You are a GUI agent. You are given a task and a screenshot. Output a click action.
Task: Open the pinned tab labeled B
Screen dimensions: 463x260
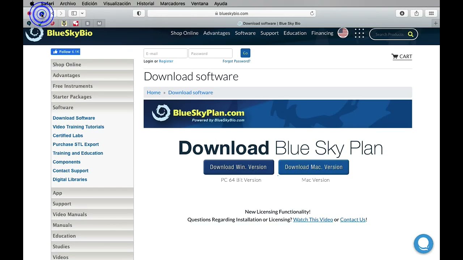click(88, 23)
